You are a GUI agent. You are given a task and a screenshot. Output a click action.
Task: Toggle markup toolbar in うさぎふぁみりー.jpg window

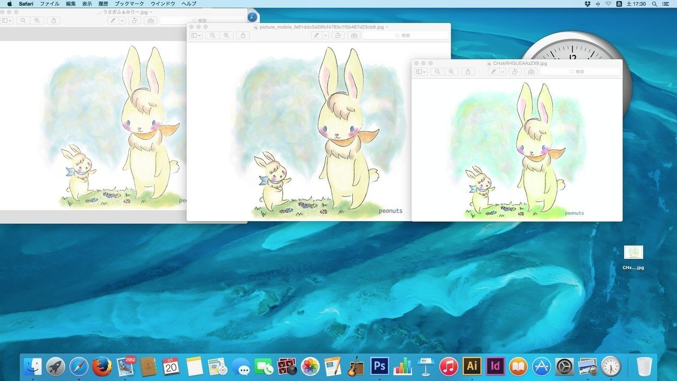point(150,21)
